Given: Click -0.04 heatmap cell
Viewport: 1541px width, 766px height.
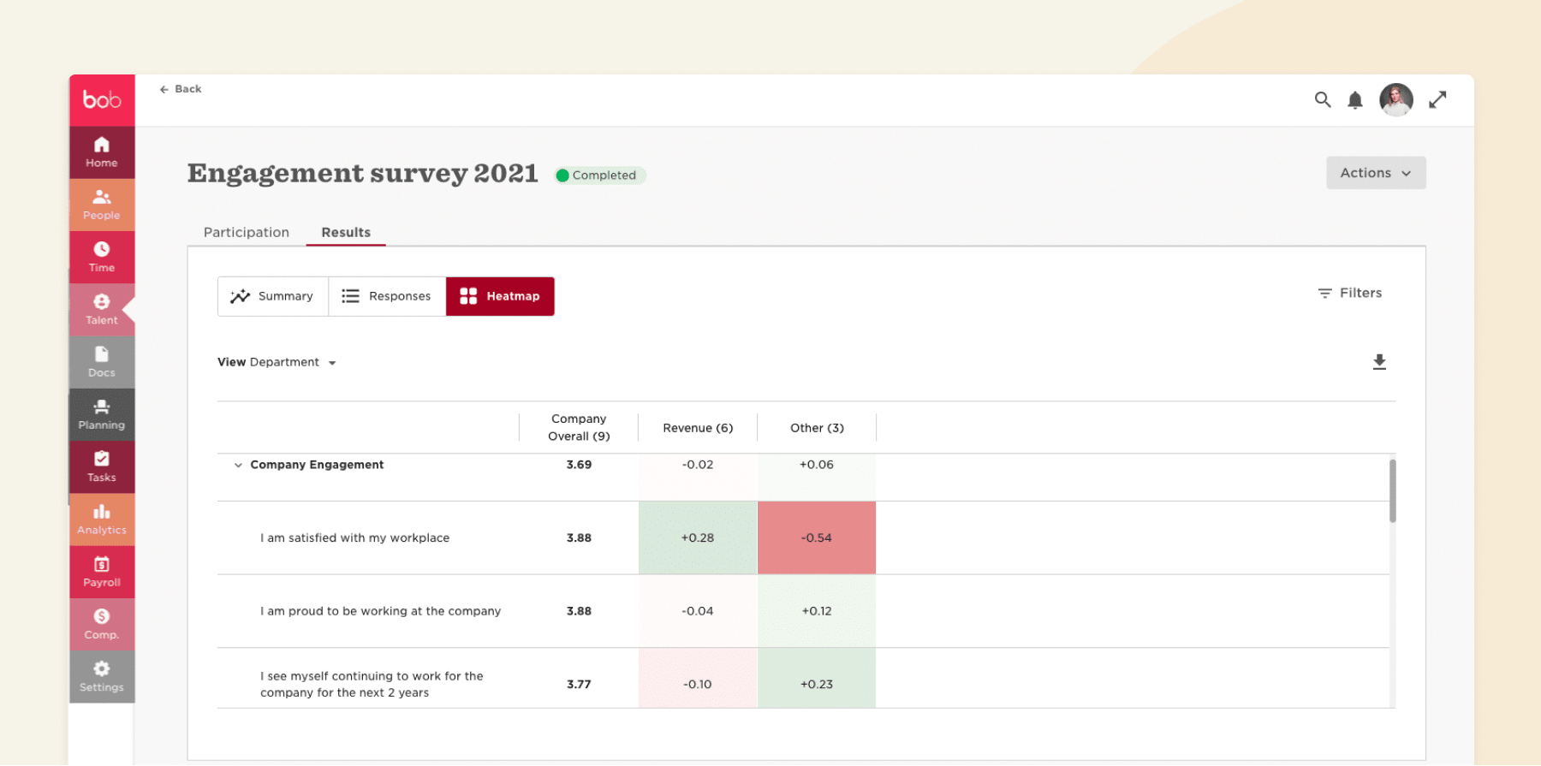Looking at the screenshot, I should pyautogui.click(x=698, y=611).
